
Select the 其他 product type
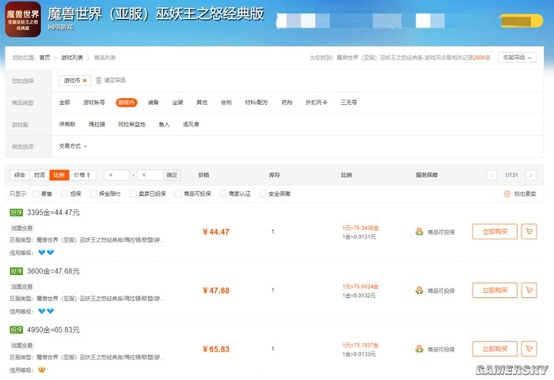click(x=202, y=103)
